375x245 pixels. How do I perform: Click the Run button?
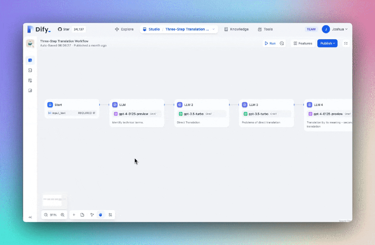(x=270, y=43)
